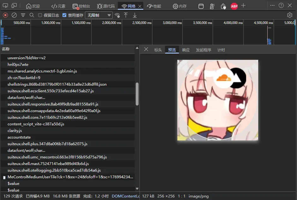Click the import HAR upload arrow
297x200 pixels.
[126, 15]
